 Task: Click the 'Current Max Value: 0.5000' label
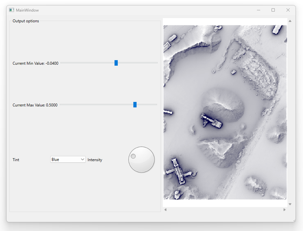pos(35,105)
